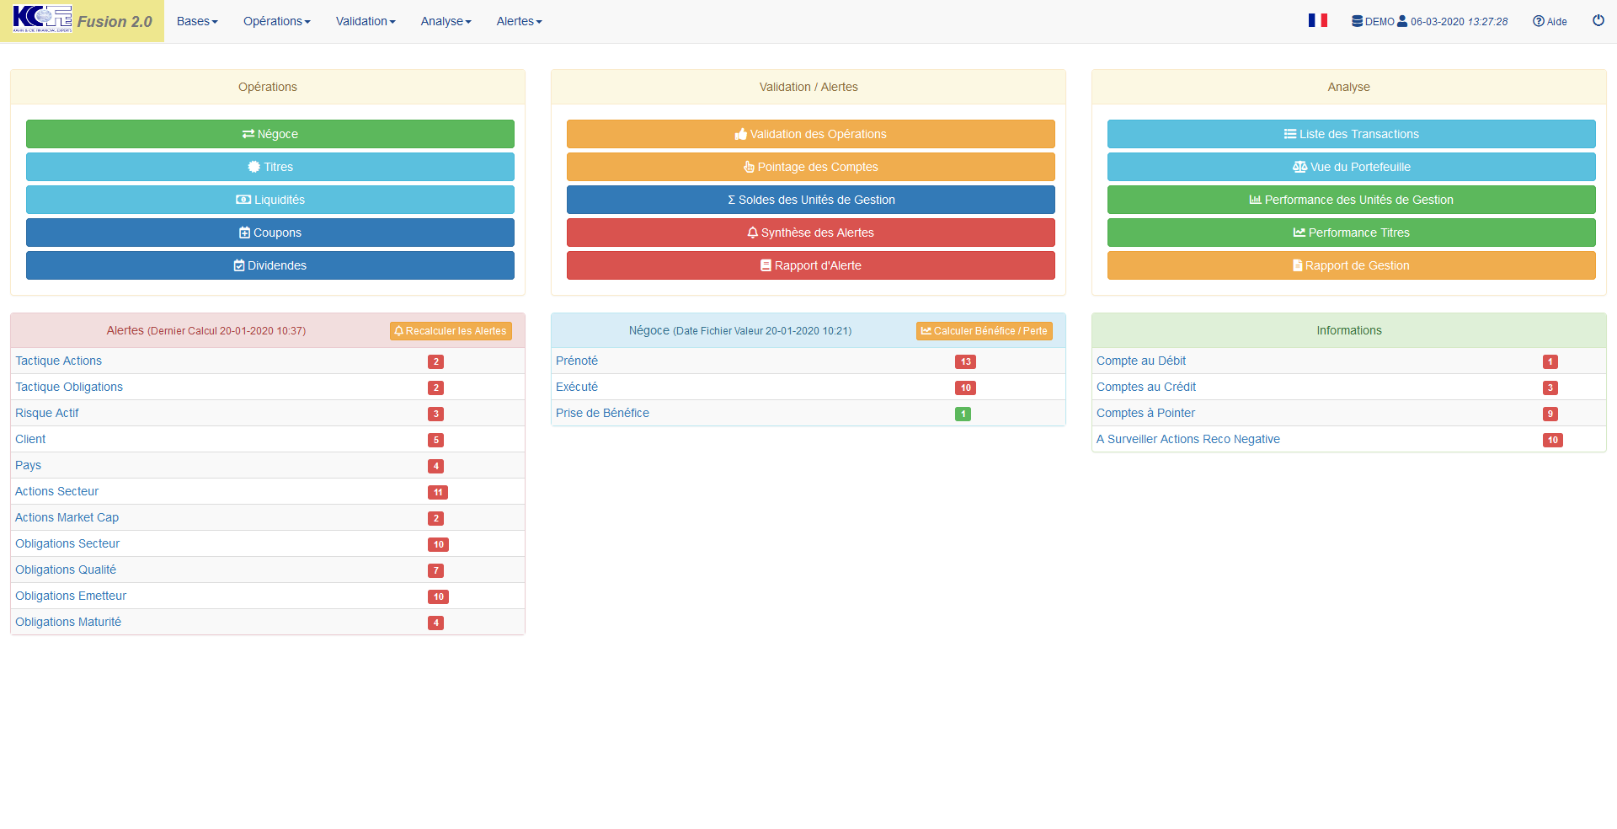This screenshot has width=1617, height=829.
Task: Click the DEMO database icon
Action: click(1357, 21)
